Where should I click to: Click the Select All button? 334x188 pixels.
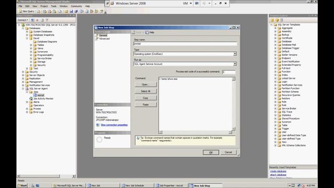coord(146,91)
